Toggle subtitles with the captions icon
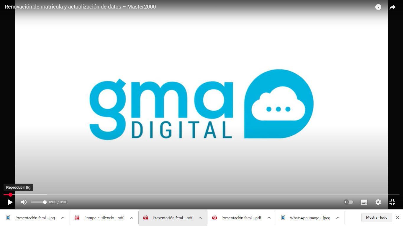 point(364,202)
